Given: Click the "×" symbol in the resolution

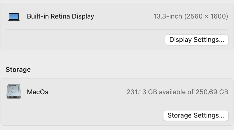Looking at the screenshot, I should [x=206, y=17].
